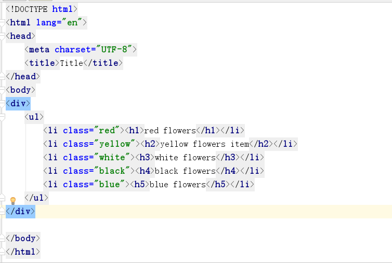Click the charset="UTF-8" attribute
The height and width of the screenshot is (263, 392).
point(93,49)
